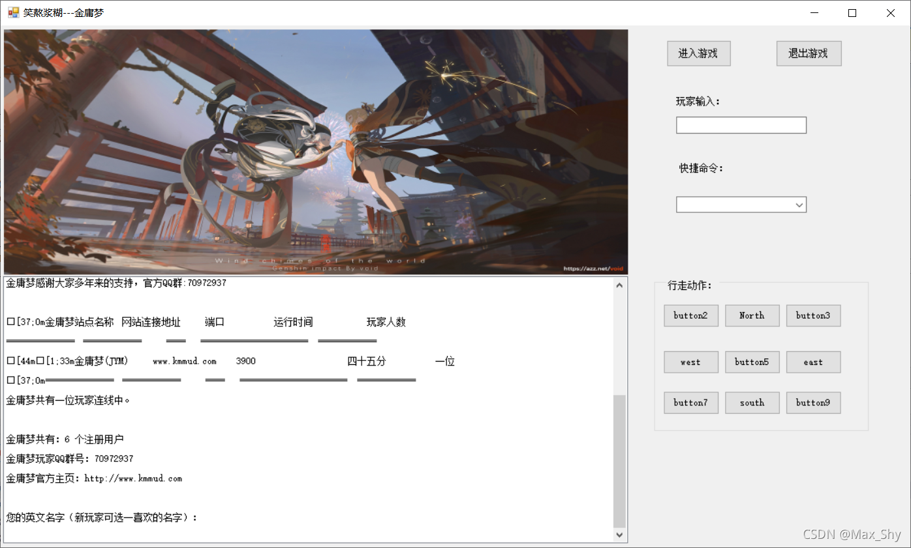This screenshot has height=548, width=911.
Task: Click the 端口 column header text
Action: [x=215, y=322]
